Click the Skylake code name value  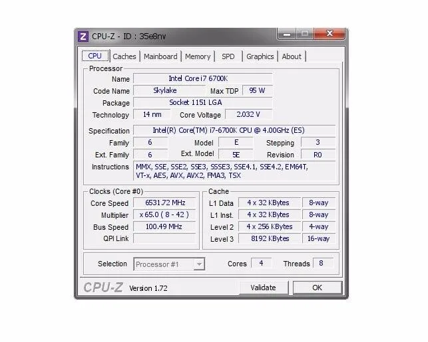point(169,90)
